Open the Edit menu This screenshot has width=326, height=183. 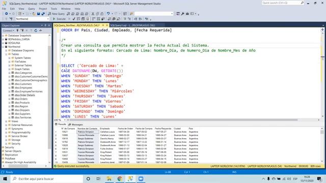coord(12,9)
